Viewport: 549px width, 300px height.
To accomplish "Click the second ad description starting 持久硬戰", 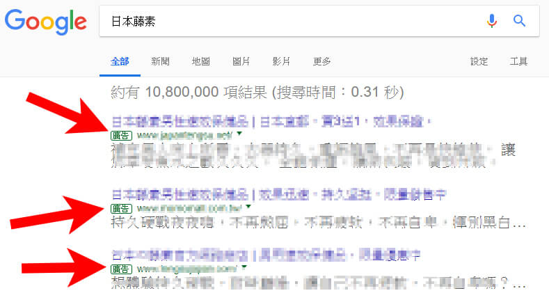I will click(x=318, y=222).
